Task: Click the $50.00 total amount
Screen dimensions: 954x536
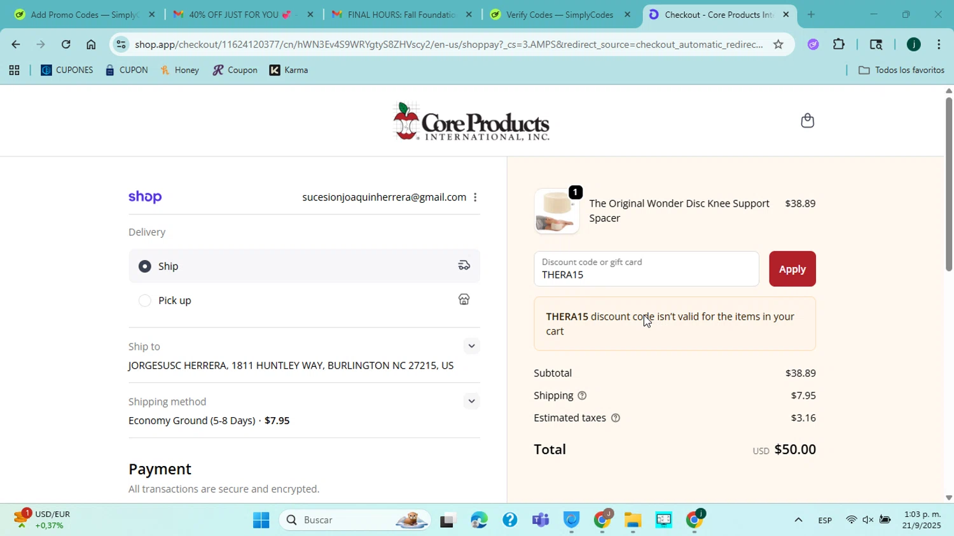Action: [795, 450]
